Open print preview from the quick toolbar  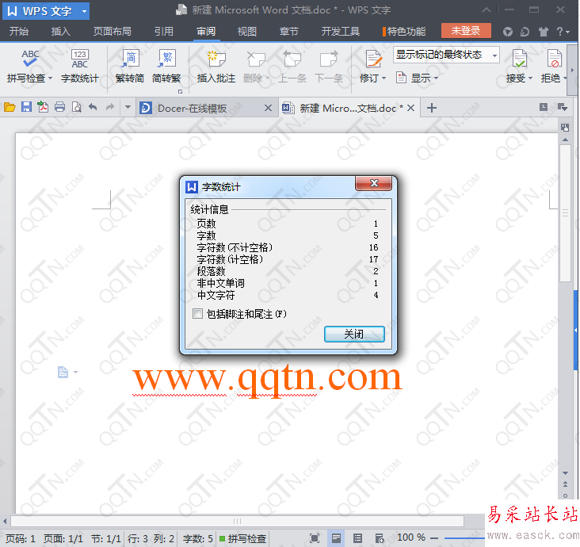[x=76, y=107]
